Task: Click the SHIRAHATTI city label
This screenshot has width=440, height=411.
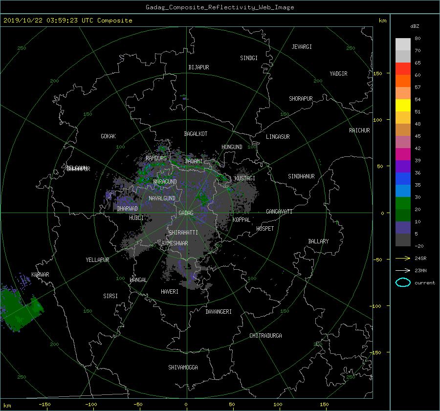Action: point(183,233)
